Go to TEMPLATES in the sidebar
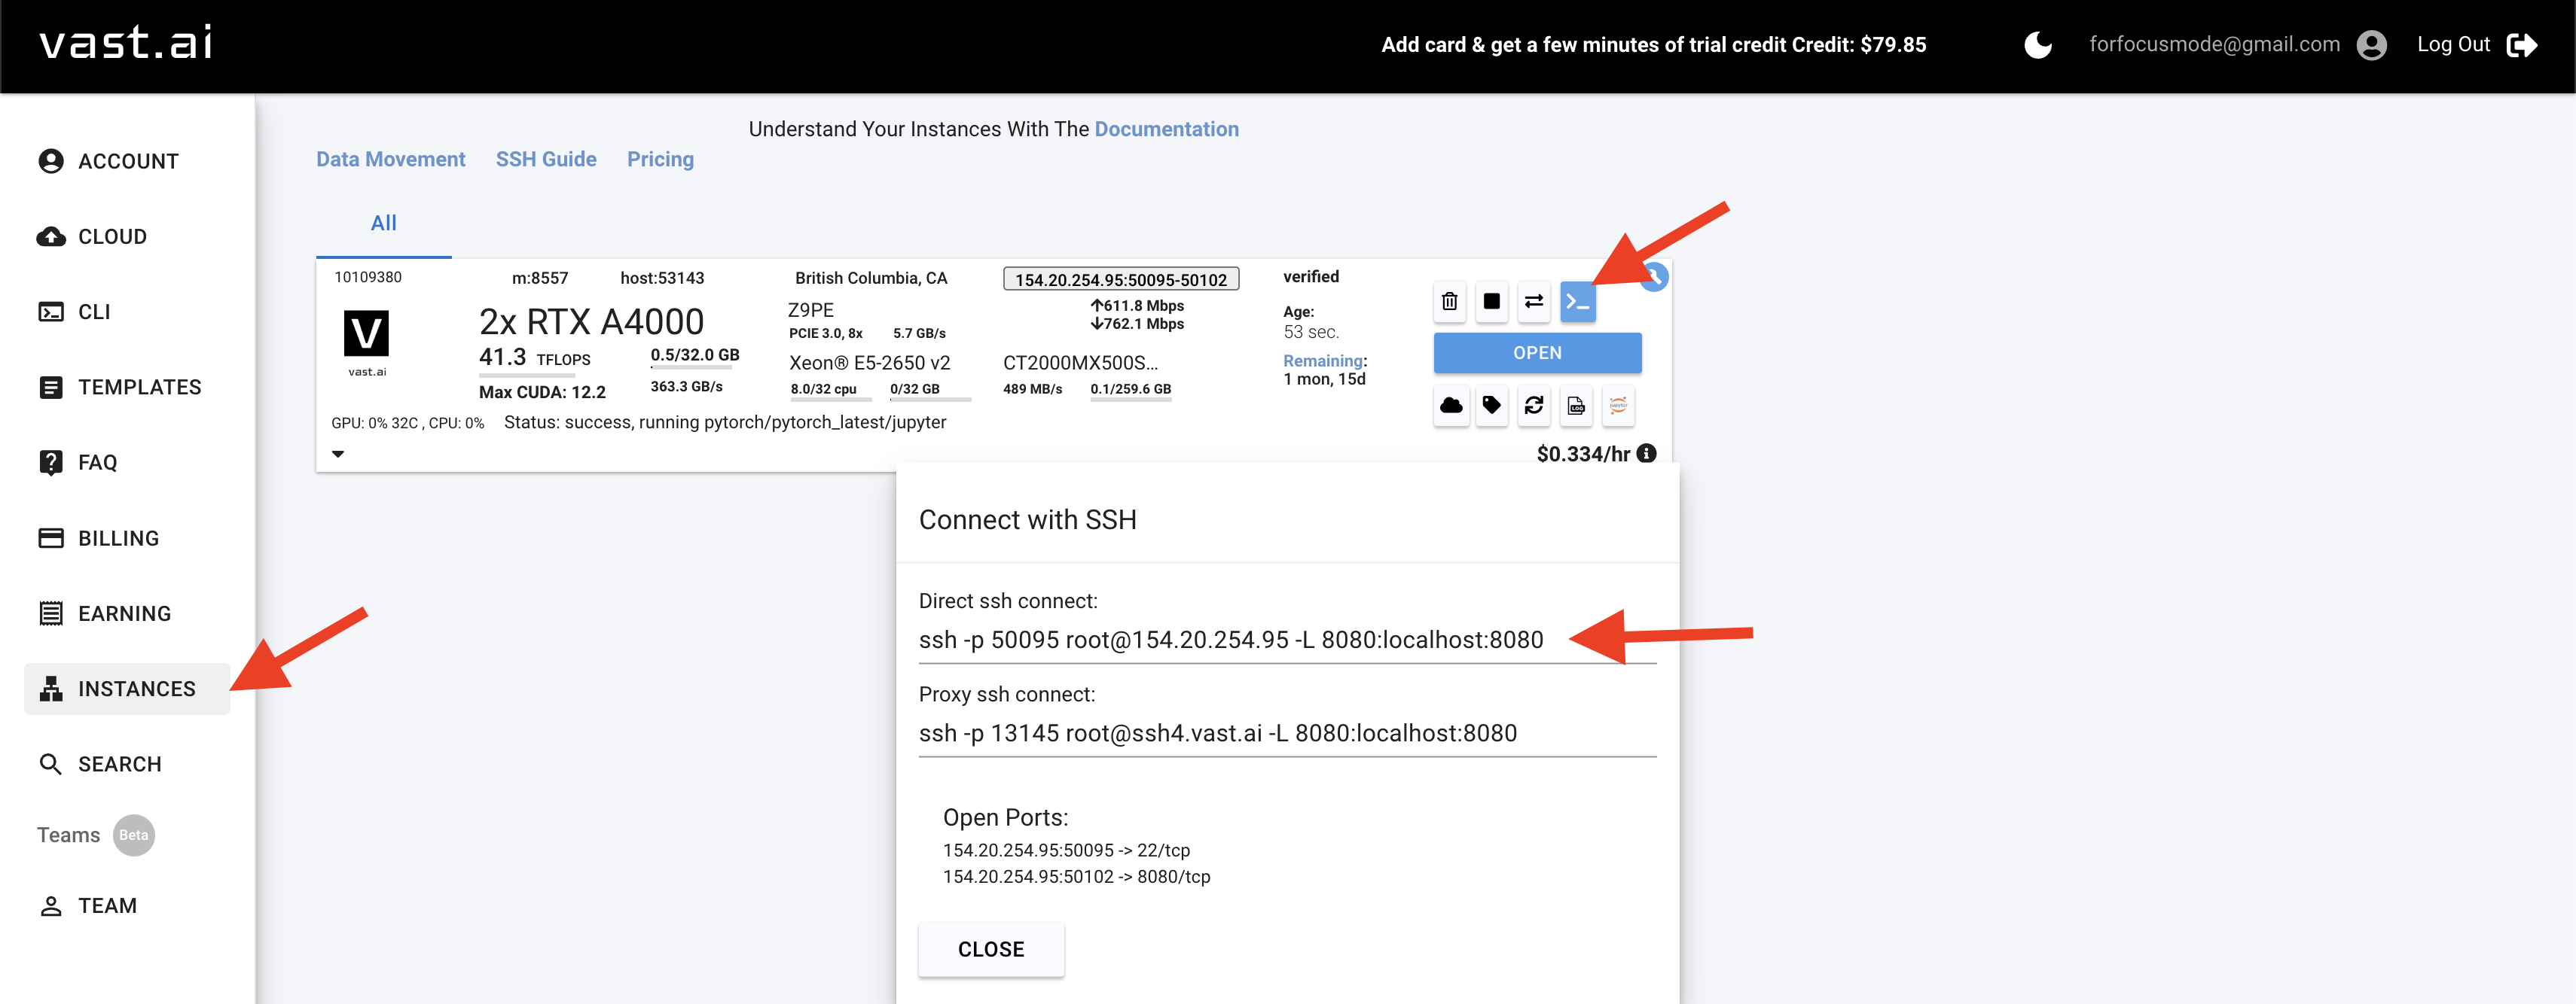 (x=139, y=388)
